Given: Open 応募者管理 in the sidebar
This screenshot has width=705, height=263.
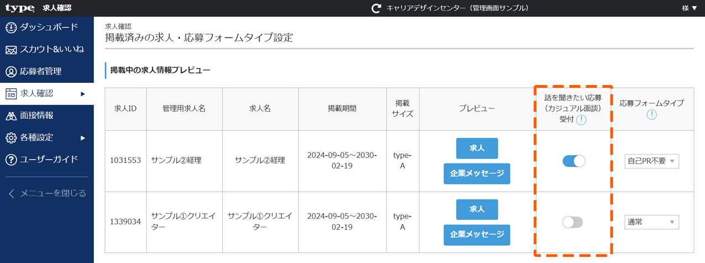Looking at the screenshot, I should tap(41, 71).
